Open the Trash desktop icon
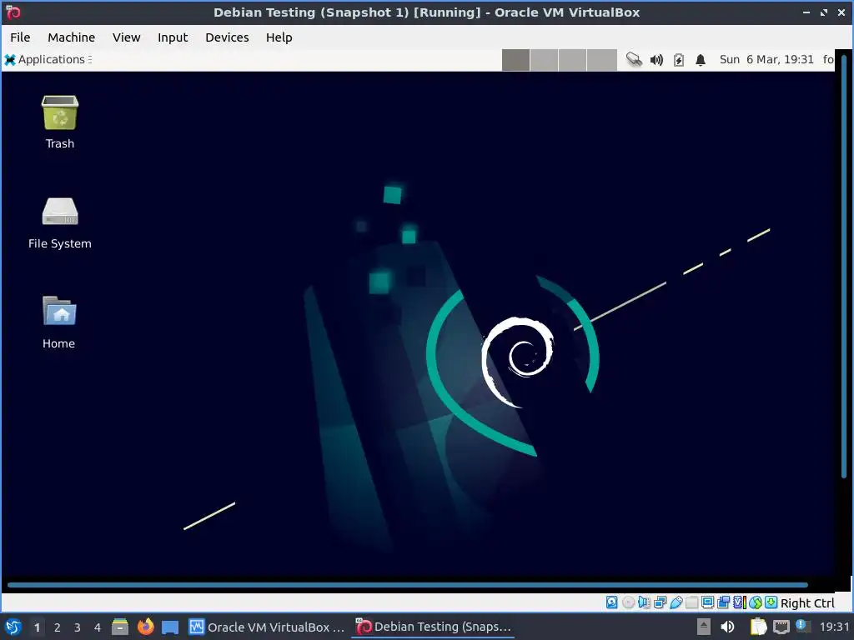Viewport: 854px width, 640px height. click(x=60, y=122)
